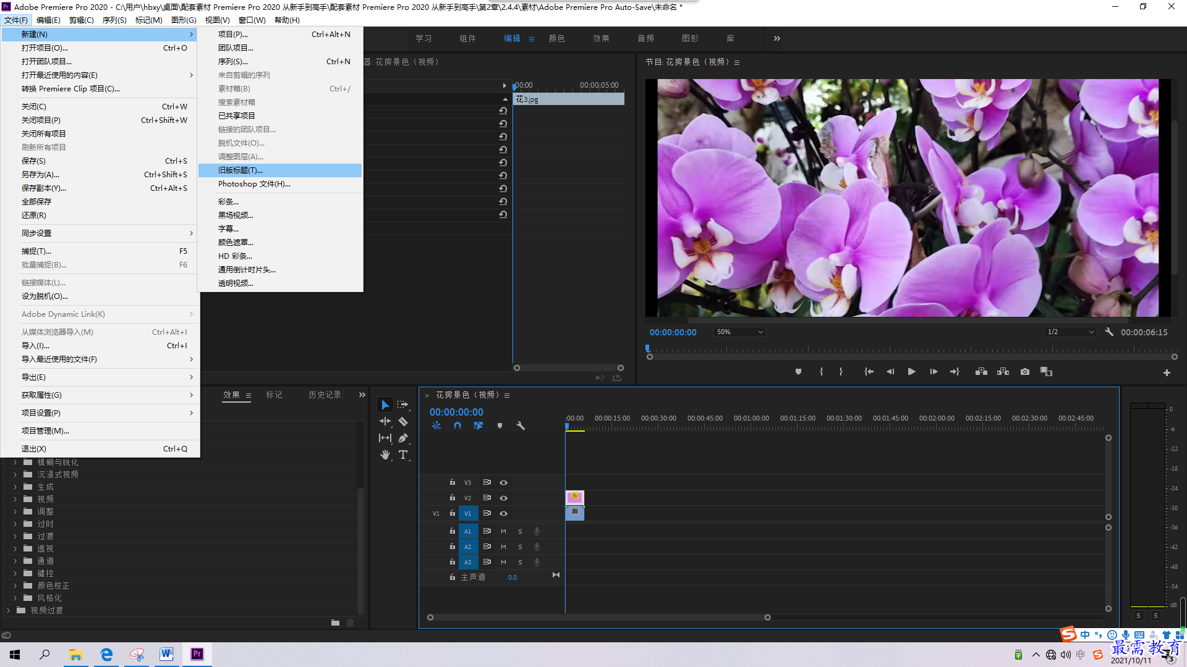This screenshot has width=1187, height=667.
Task: Expand the 风格化 effects folder
Action: point(15,598)
